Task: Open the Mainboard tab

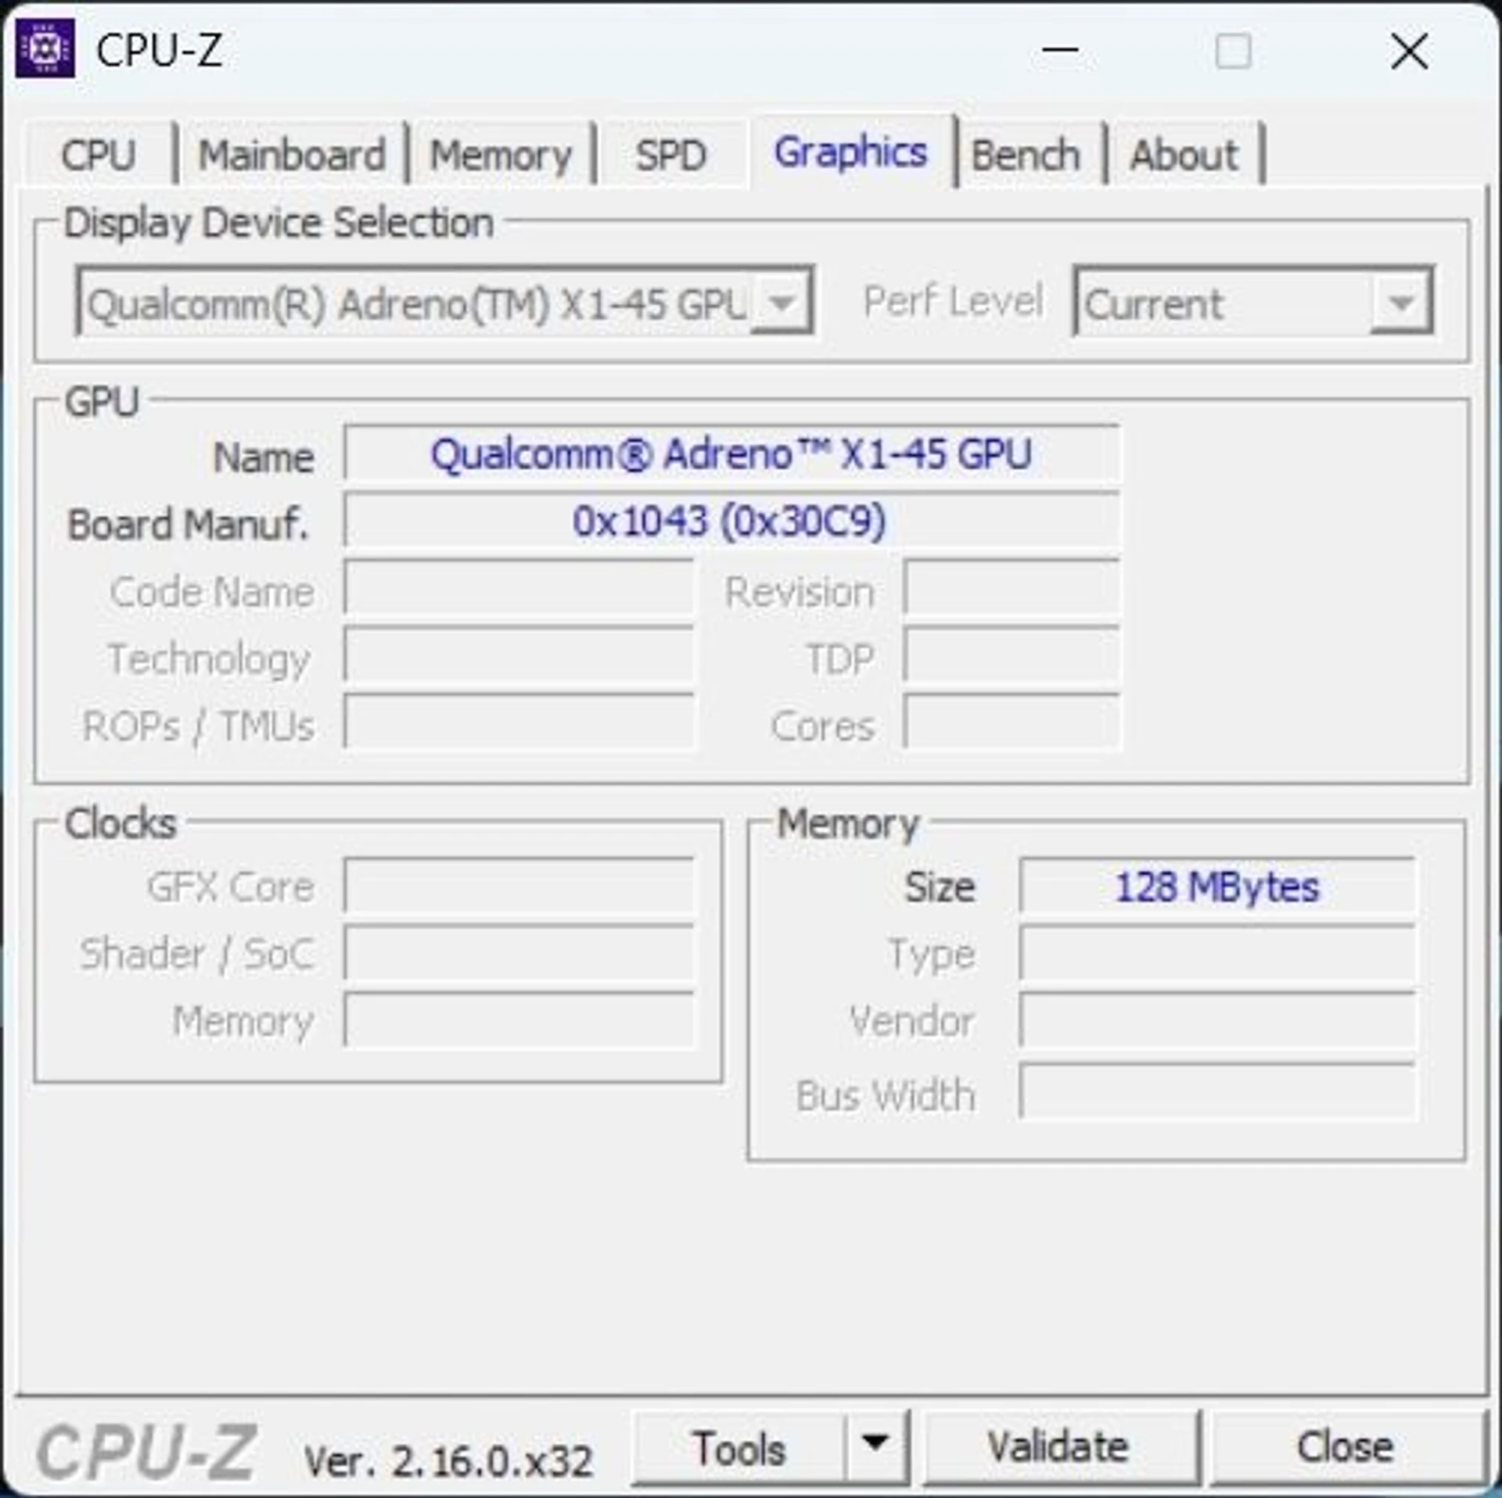Action: pos(292,154)
